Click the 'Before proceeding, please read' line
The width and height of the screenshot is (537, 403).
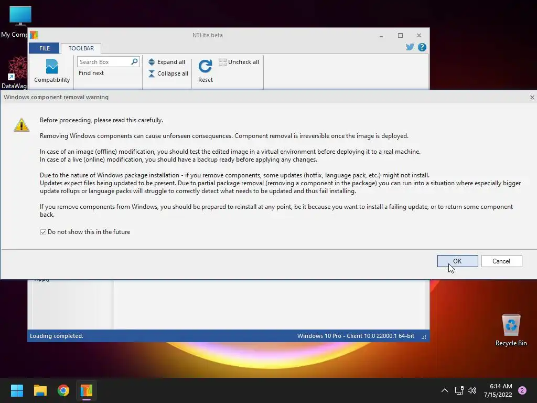101,120
